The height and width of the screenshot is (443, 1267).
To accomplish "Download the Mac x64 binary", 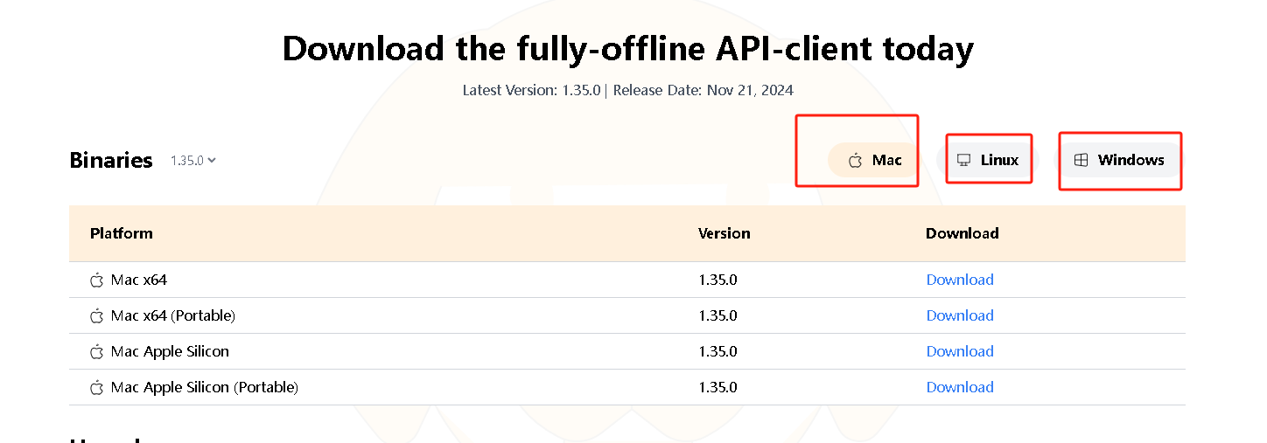I will [x=960, y=280].
